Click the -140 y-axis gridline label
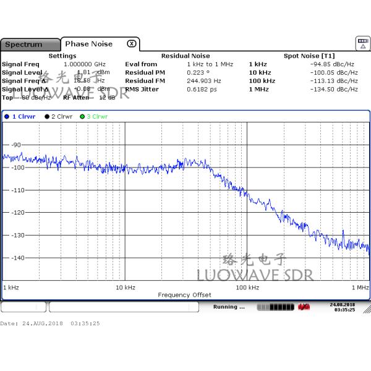 tap(18, 258)
